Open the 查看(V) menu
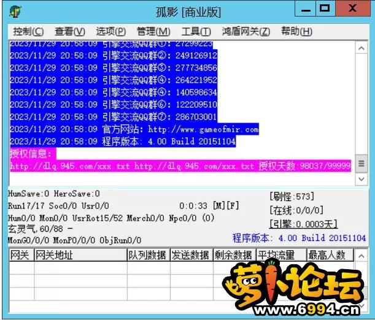This screenshot has width=375, height=320. coord(70,31)
